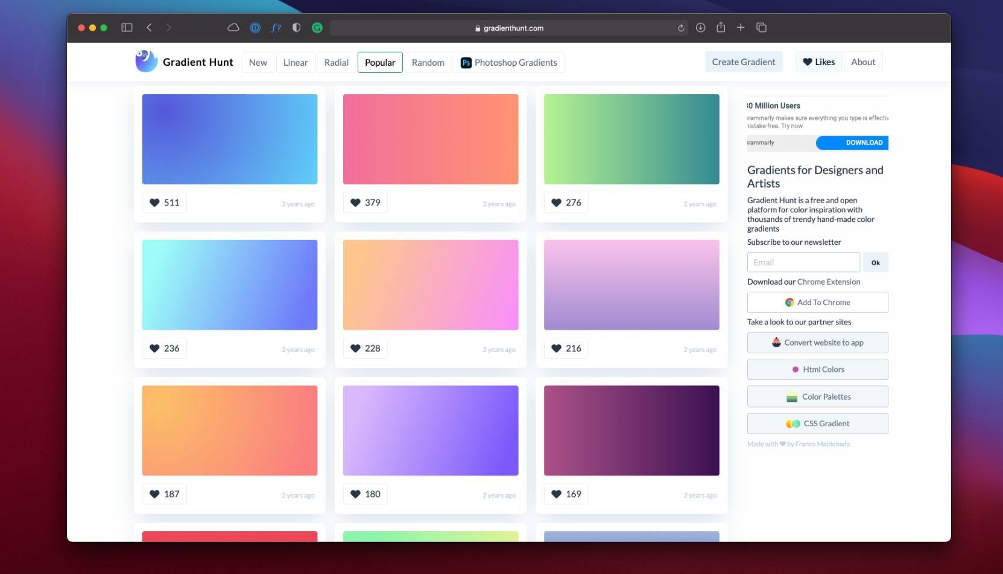Reload the page with the refresh icon
Screen dimensions: 1003x574
pos(681,28)
